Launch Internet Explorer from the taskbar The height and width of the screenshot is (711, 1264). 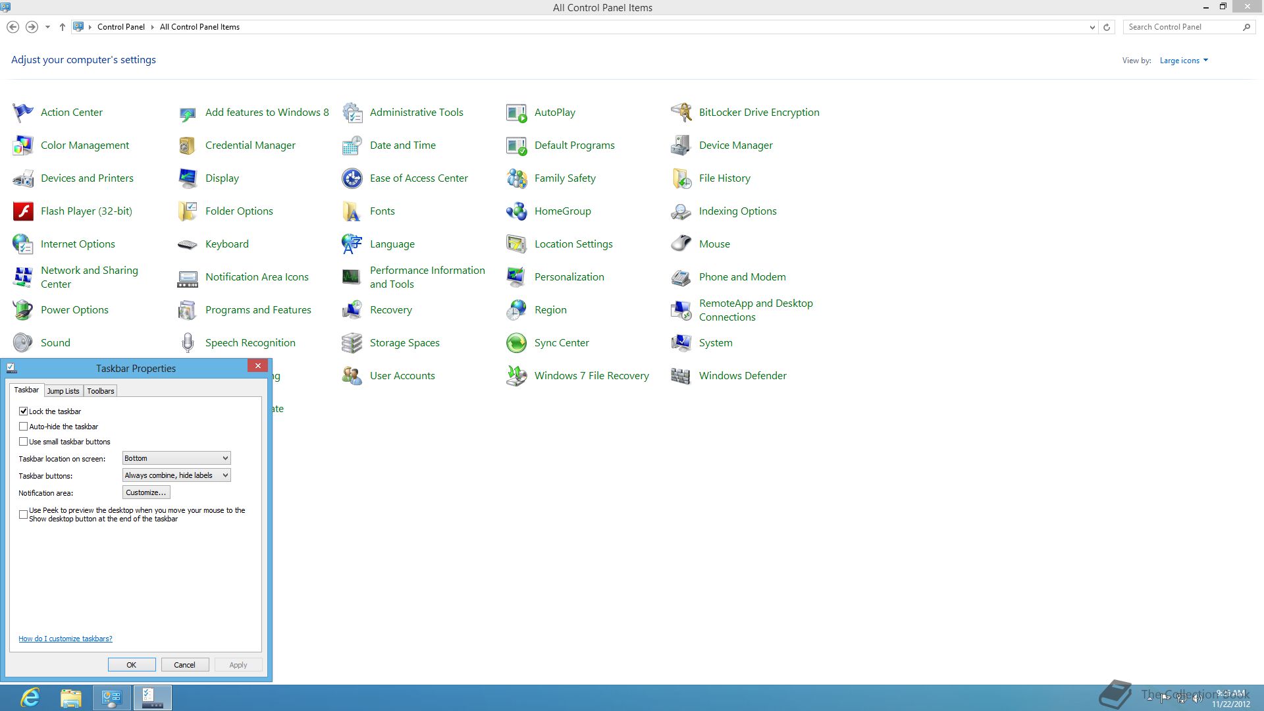tap(30, 698)
